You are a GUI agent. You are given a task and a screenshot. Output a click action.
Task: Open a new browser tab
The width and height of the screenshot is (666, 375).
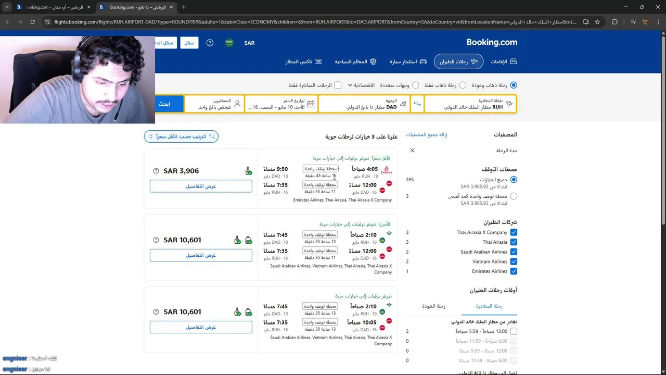click(184, 7)
